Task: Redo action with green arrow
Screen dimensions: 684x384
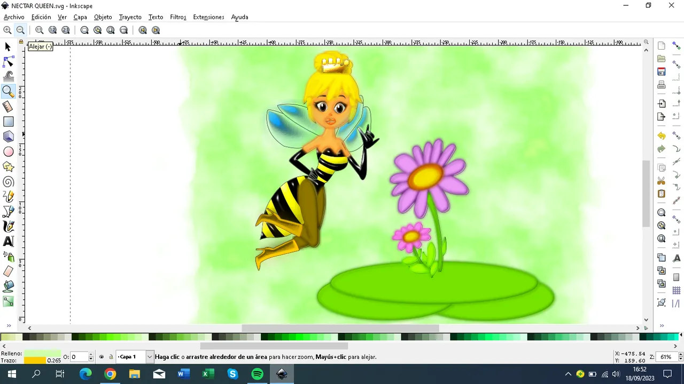Action: (662, 149)
